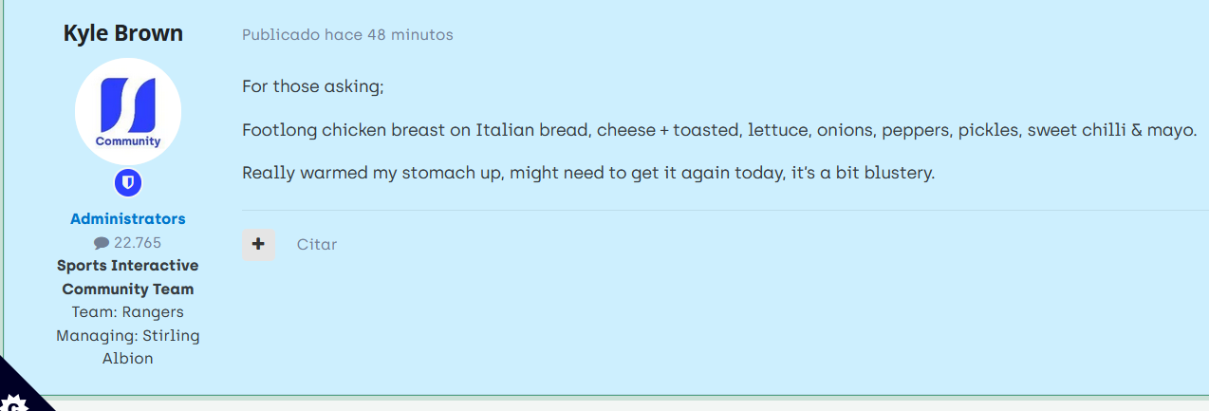Click the divider line above Citar
This screenshot has height=411, width=1209.
(x=721, y=210)
